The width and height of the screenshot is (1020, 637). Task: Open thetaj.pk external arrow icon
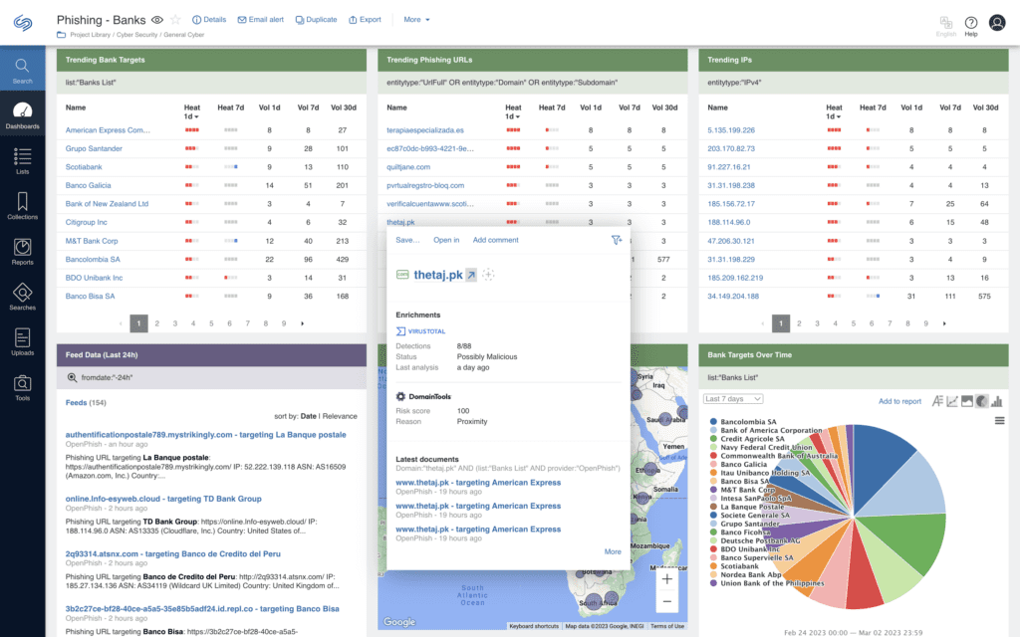(x=471, y=275)
